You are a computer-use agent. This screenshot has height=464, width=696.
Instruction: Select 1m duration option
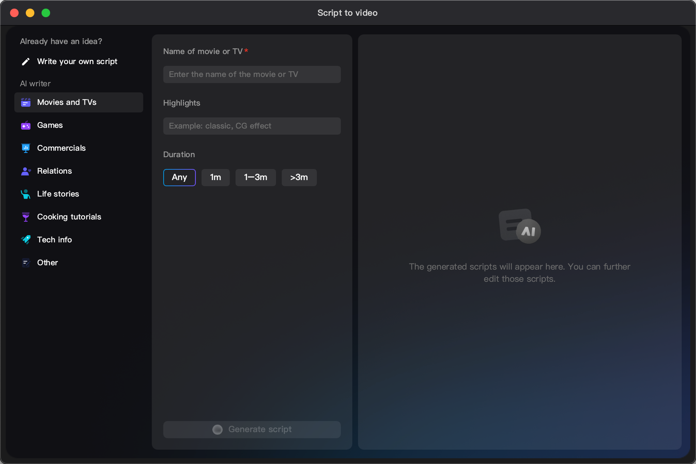pyautogui.click(x=216, y=177)
